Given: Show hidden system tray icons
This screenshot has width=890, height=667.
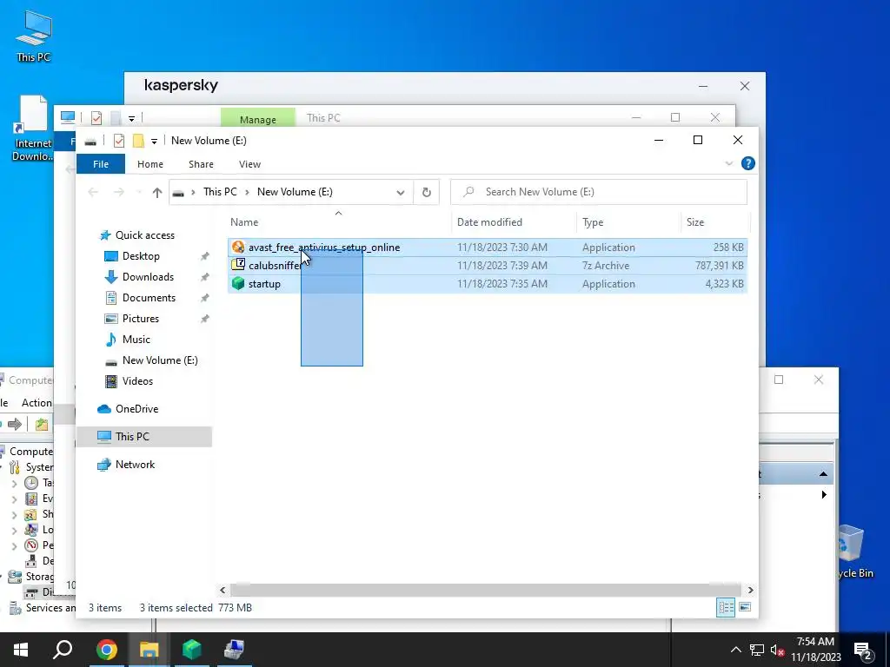Looking at the screenshot, I should tap(735, 650).
